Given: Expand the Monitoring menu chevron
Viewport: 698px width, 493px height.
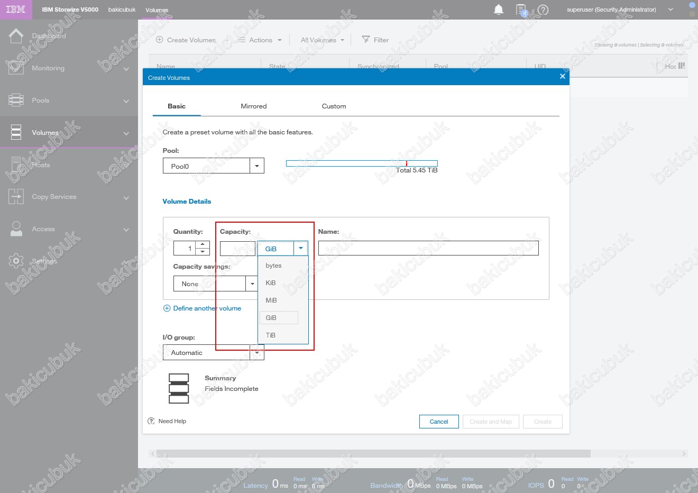Looking at the screenshot, I should click(x=126, y=69).
